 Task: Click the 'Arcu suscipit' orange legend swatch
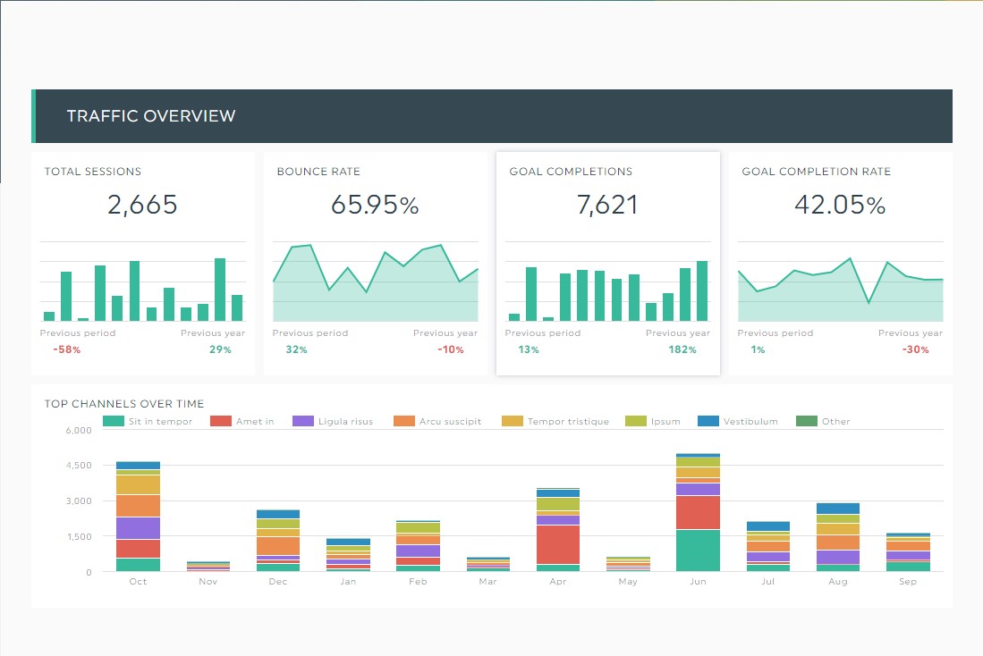click(x=404, y=422)
